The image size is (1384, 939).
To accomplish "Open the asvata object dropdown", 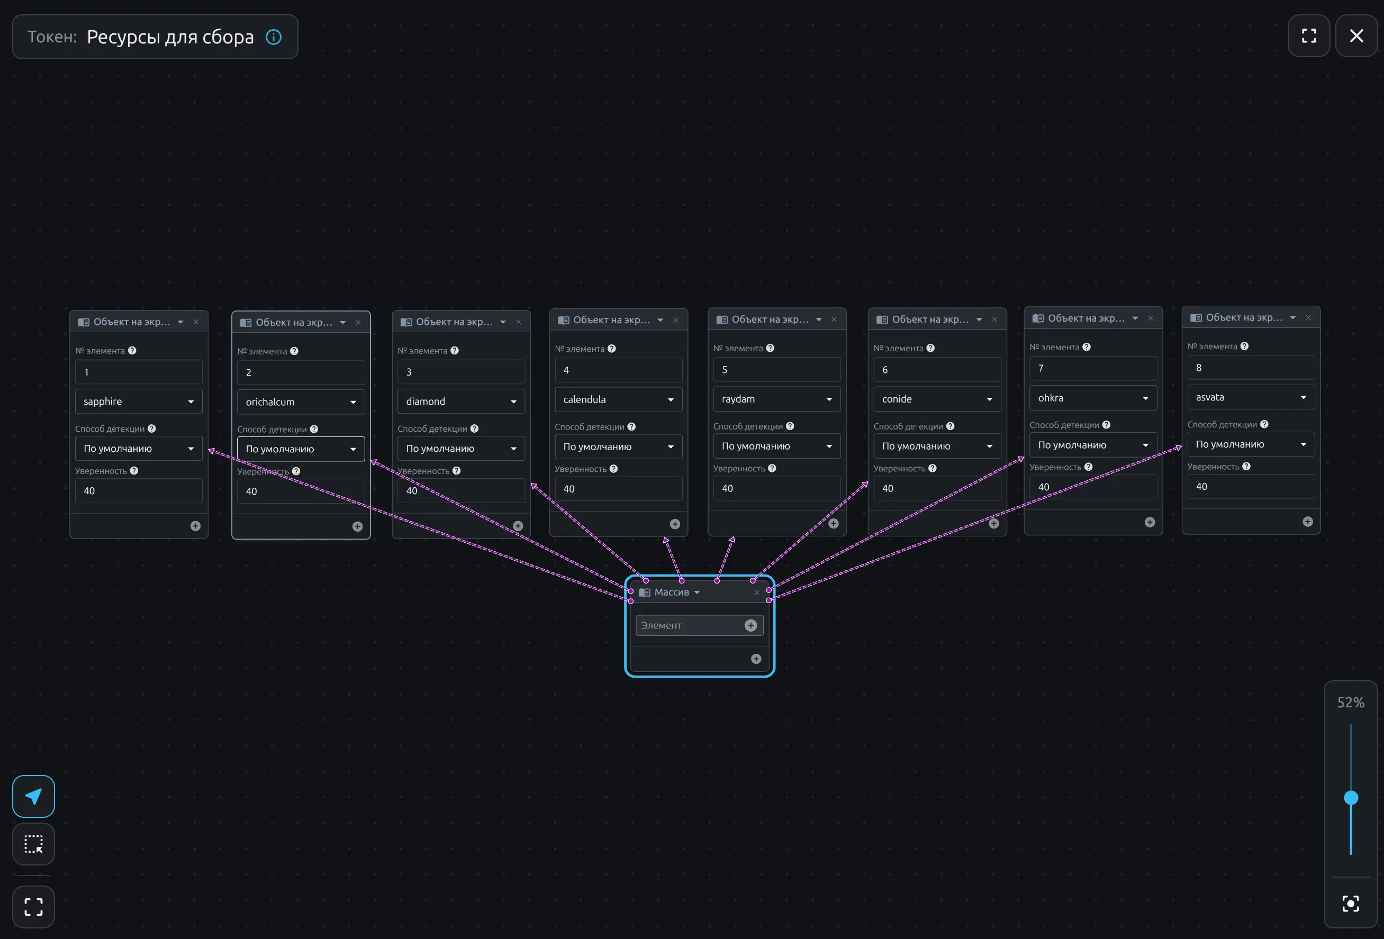I will (x=1251, y=397).
